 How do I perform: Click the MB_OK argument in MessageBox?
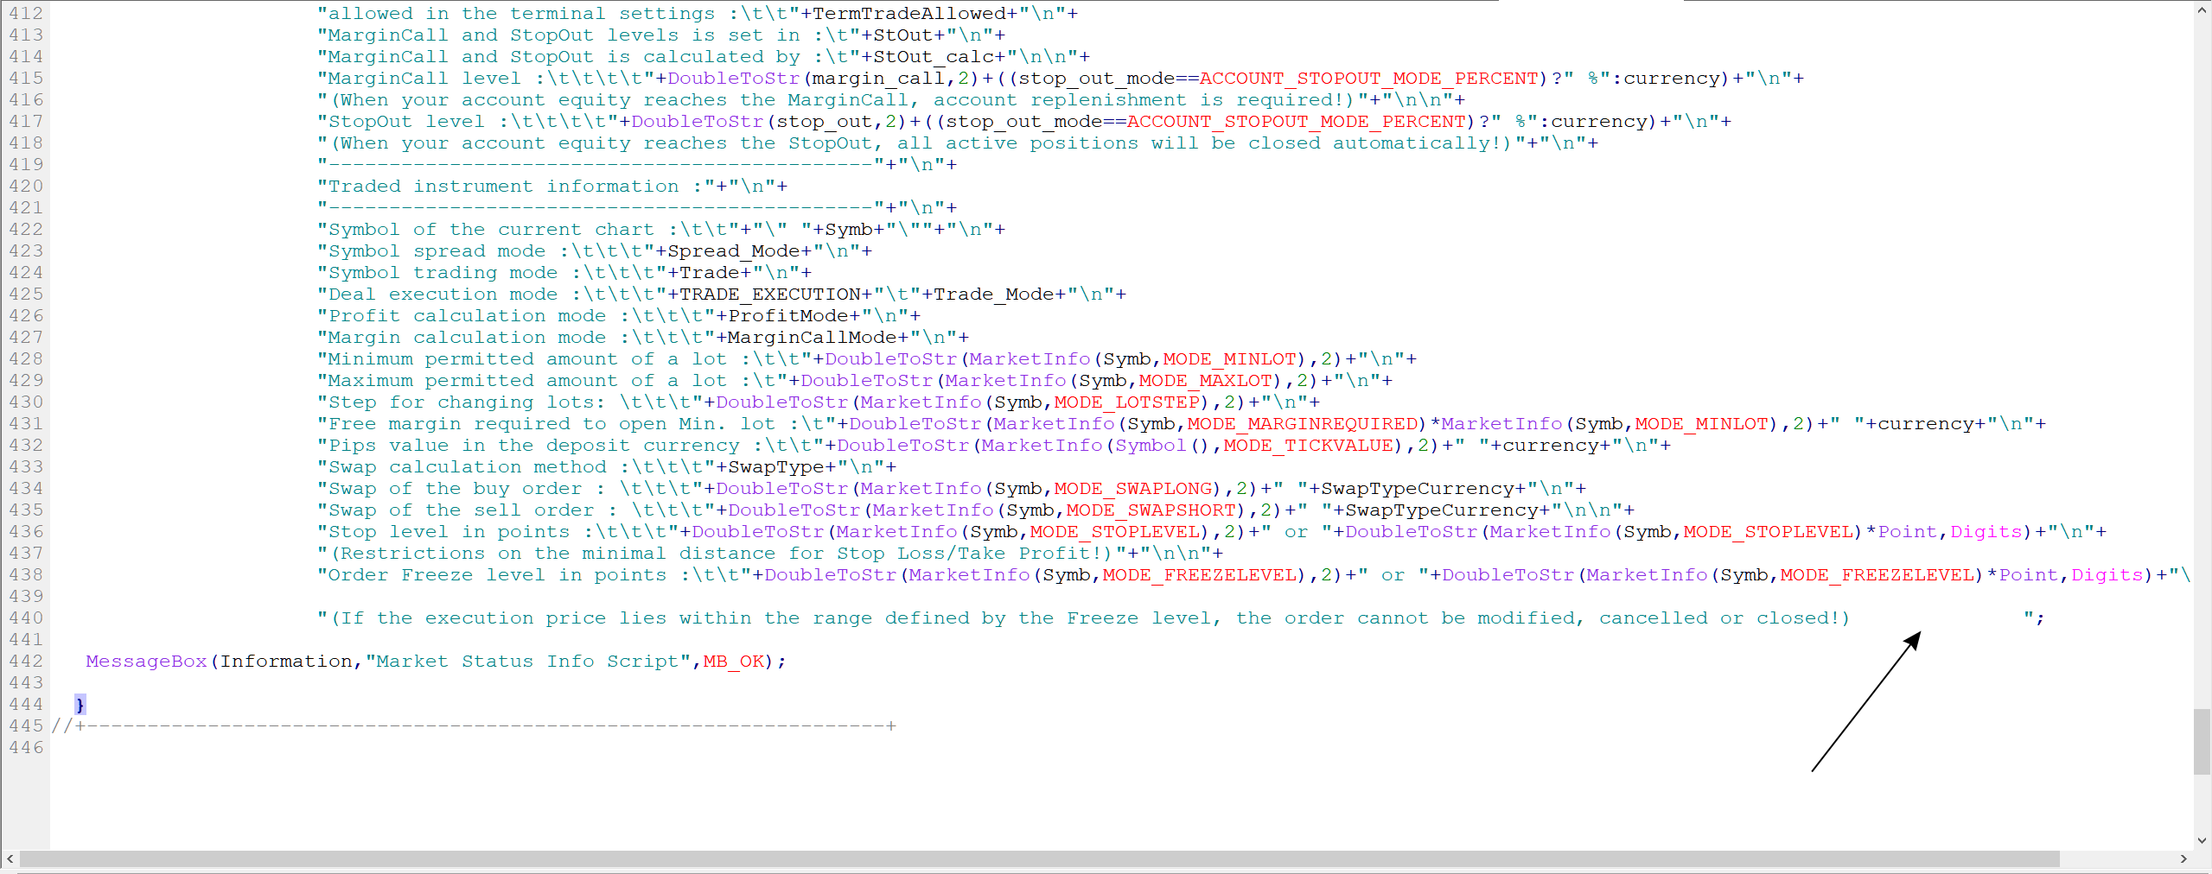click(x=733, y=661)
